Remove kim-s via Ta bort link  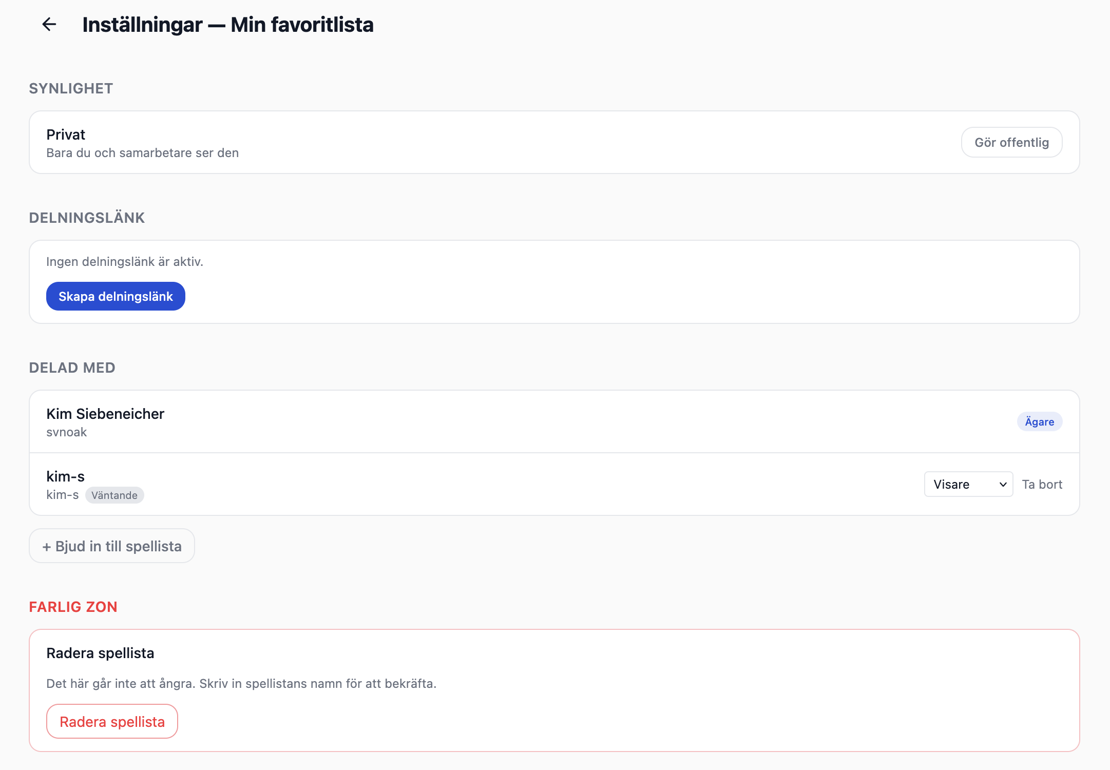point(1042,484)
